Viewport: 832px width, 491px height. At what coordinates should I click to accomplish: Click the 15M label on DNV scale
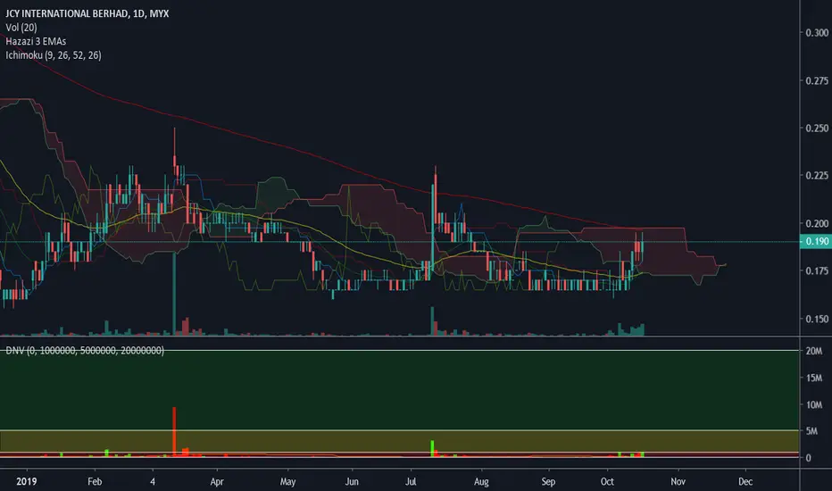814,379
